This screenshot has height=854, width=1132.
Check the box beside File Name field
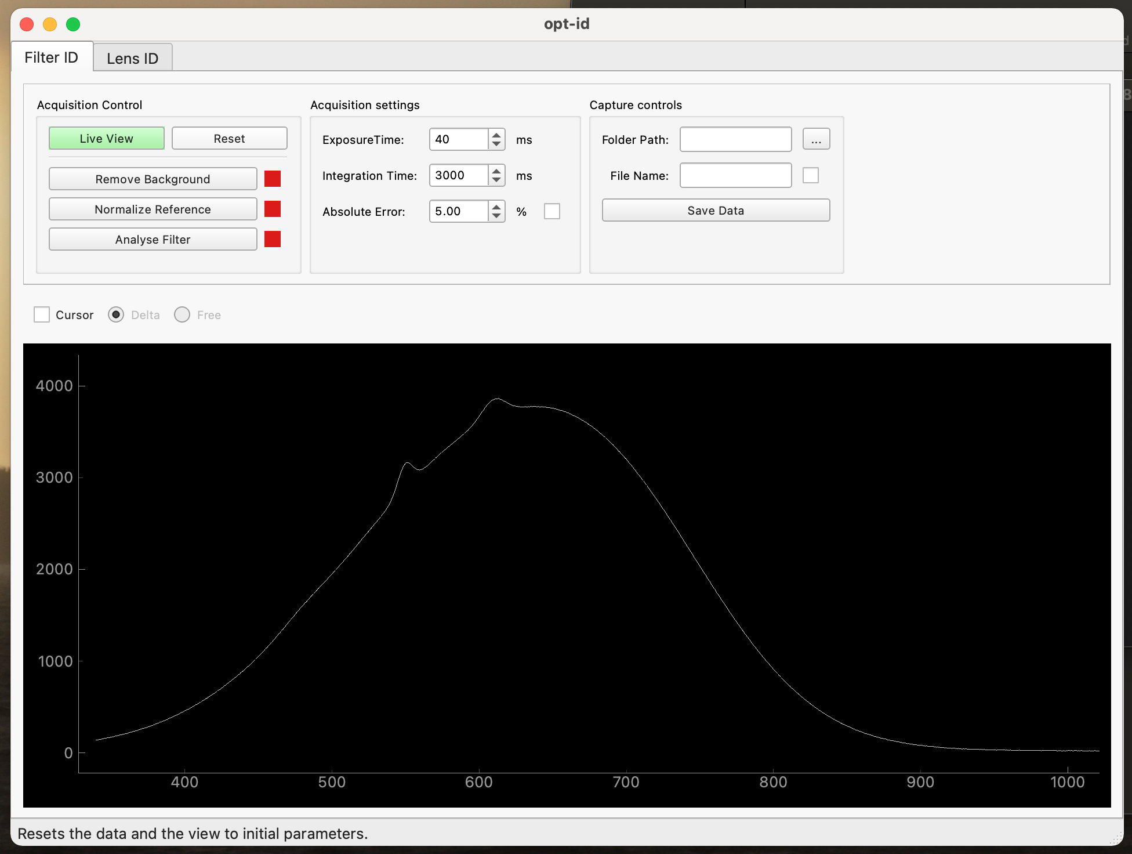coord(810,175)
